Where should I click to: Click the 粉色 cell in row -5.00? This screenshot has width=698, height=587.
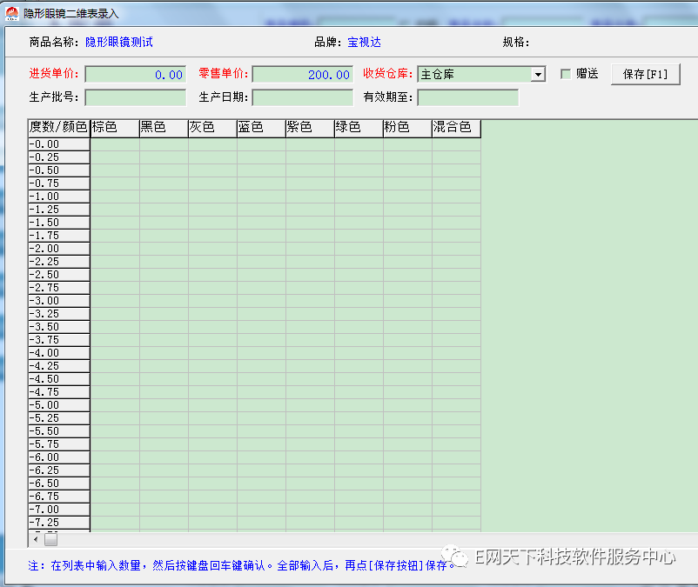coord(407,405)
